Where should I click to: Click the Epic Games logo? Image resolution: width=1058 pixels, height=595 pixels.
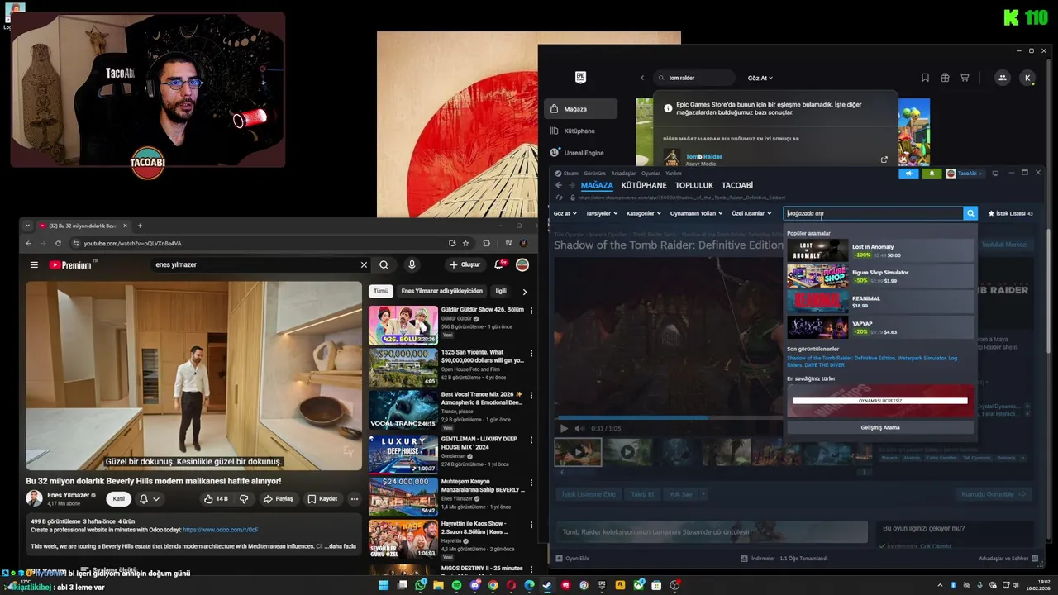581,78
